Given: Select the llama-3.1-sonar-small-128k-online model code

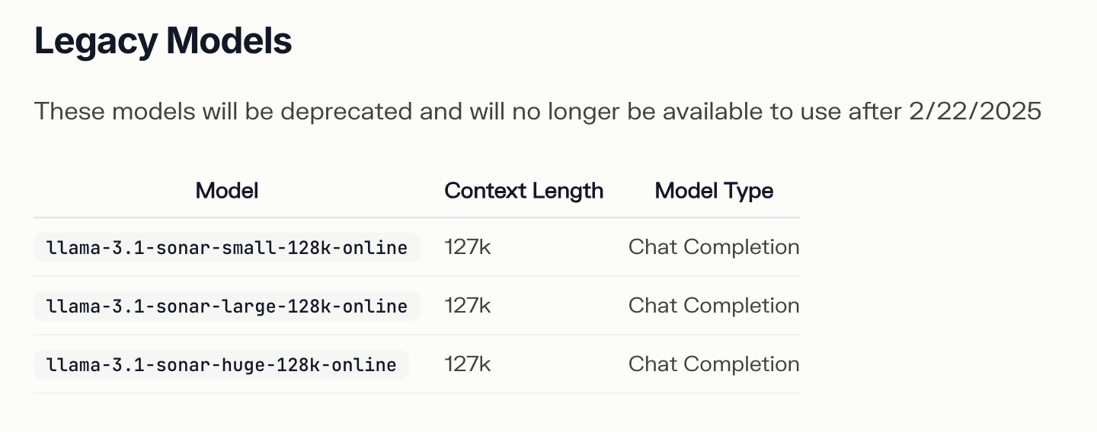Looking at the screenshot, I should (227, 248).
